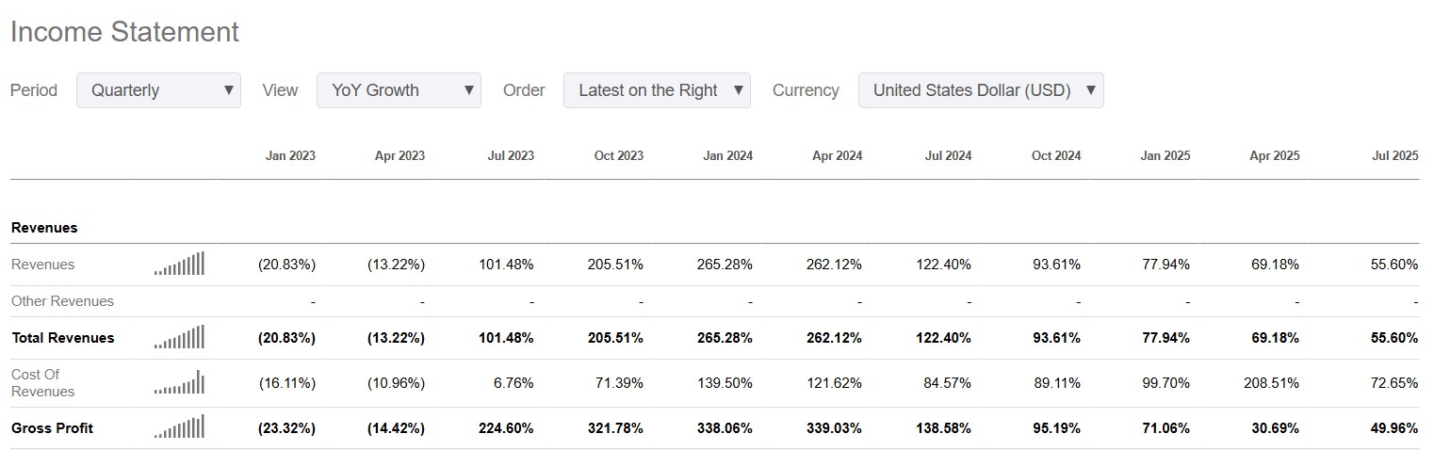Click the Other Revenues row label
Image resolution: width=1434 pixels, height=450 pixels.
[62, 301]
